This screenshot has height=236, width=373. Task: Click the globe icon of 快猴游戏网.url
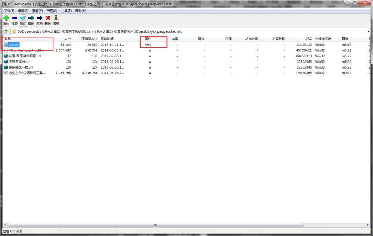click(6, 62)
